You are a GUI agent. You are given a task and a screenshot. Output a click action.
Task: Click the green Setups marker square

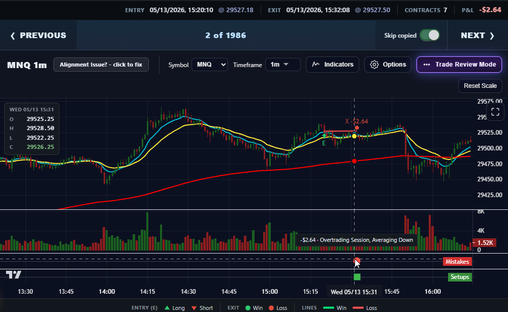coord(357,277)
